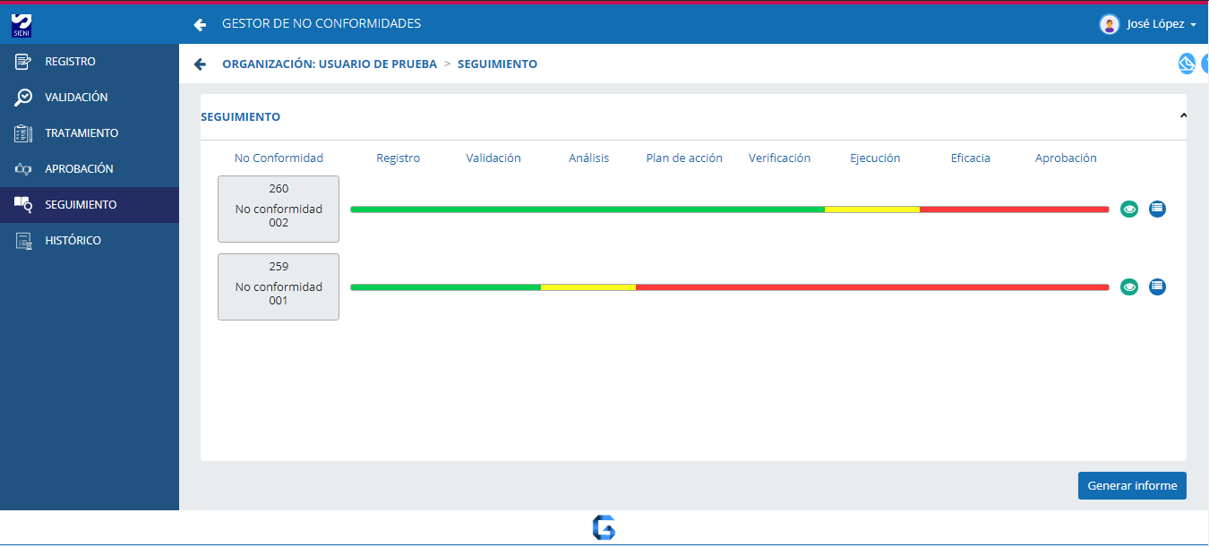Select the 259 No conformidad 001 card
This screenshot has width=1209, height=547.
pos(279,286)
